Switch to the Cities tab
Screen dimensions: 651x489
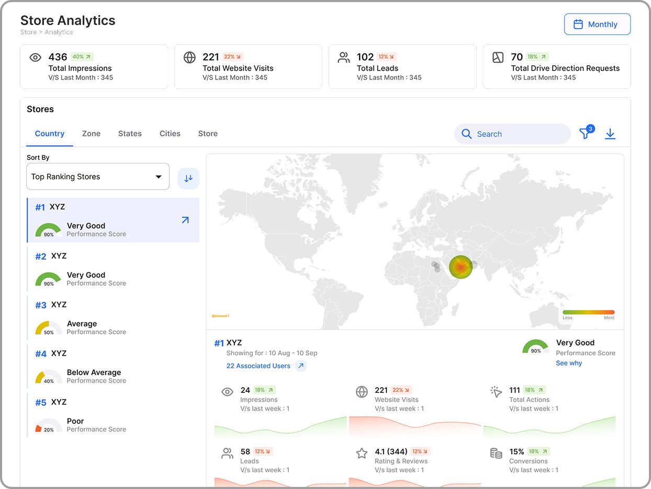click(x=170, y=134)
